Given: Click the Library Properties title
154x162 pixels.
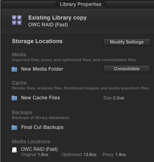Looking at the screenshot, I should point(81,4).
